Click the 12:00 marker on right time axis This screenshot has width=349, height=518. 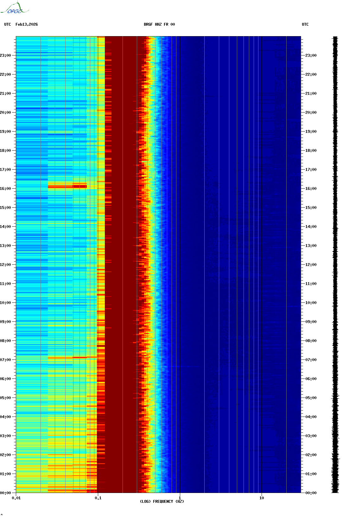click(311, 265)
